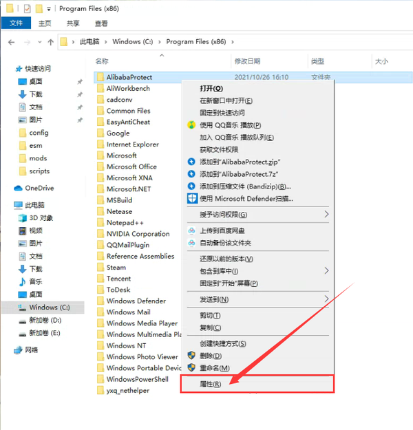Choose 在新窗口中打开(E)
This screenshot has width=413, height=430.
coord(226,101)
